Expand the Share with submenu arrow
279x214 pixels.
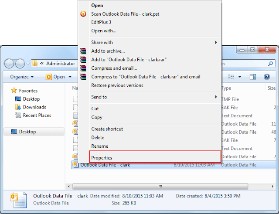(216, 42)
